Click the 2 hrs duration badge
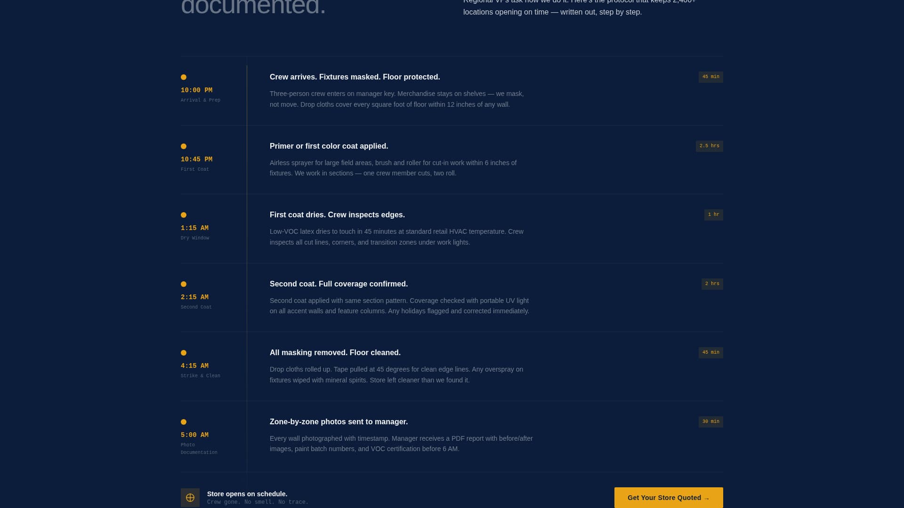904x508 pixels. tap(712, 284)
